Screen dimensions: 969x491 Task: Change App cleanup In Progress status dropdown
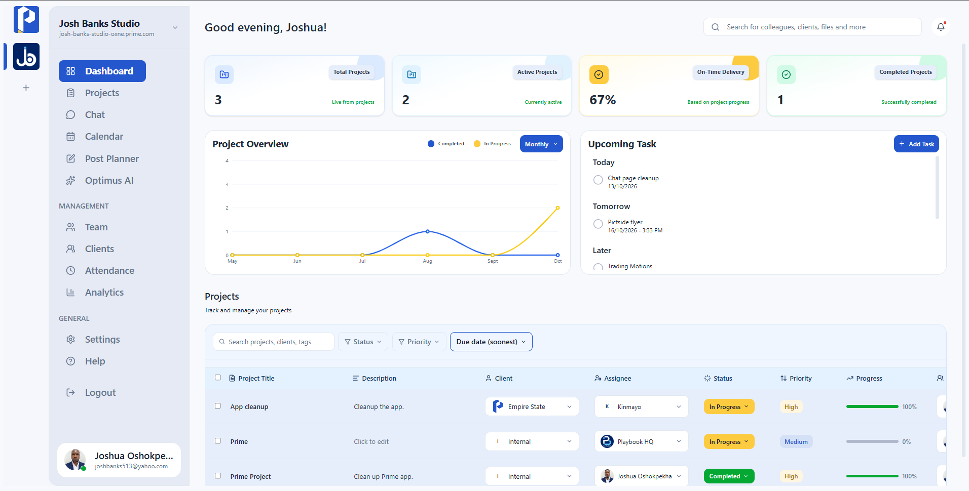pos(729,407)
